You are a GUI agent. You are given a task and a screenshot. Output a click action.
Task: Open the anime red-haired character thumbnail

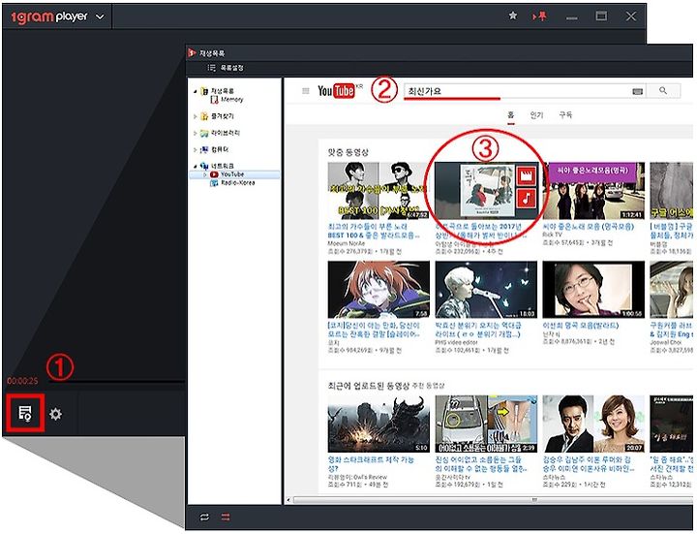point(379,289)
